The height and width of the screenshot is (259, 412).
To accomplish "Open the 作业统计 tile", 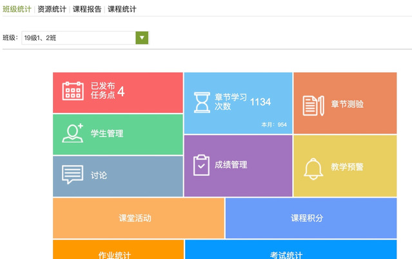I will (117, 254).
